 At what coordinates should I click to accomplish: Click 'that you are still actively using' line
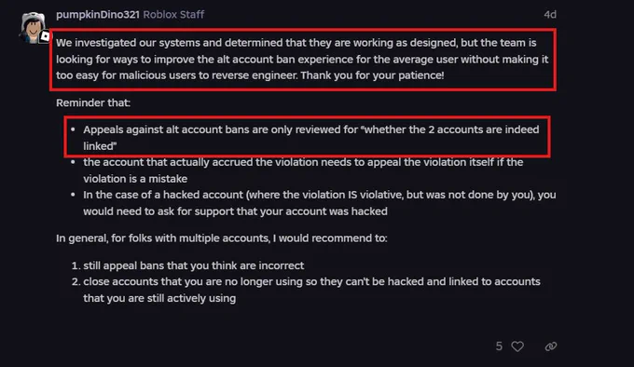coord(159,298)
